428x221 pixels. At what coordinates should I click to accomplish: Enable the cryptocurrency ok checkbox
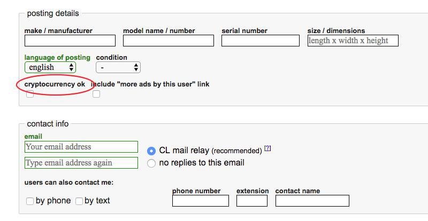[x=30, y=94]
